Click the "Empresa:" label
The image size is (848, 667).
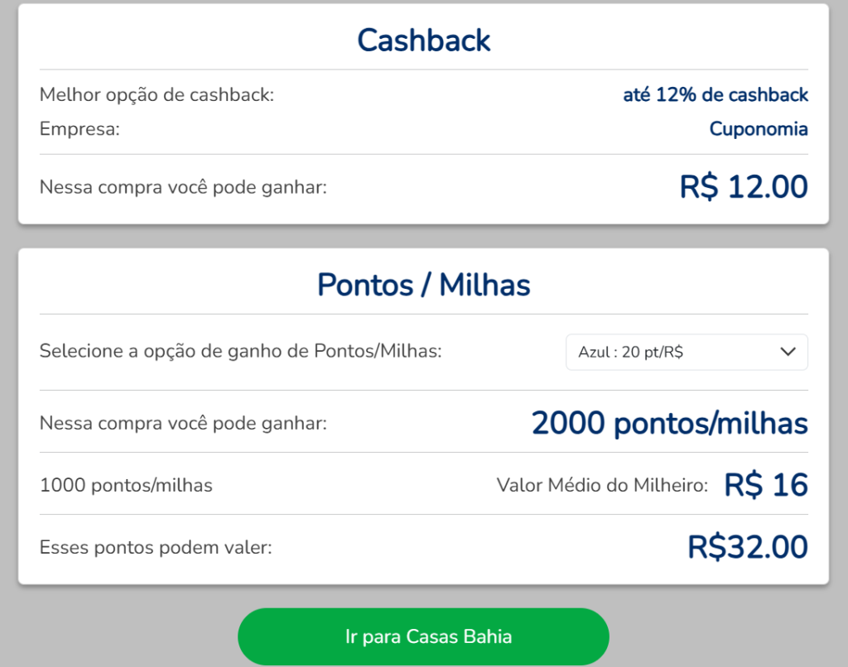click(x=80, y=129)
